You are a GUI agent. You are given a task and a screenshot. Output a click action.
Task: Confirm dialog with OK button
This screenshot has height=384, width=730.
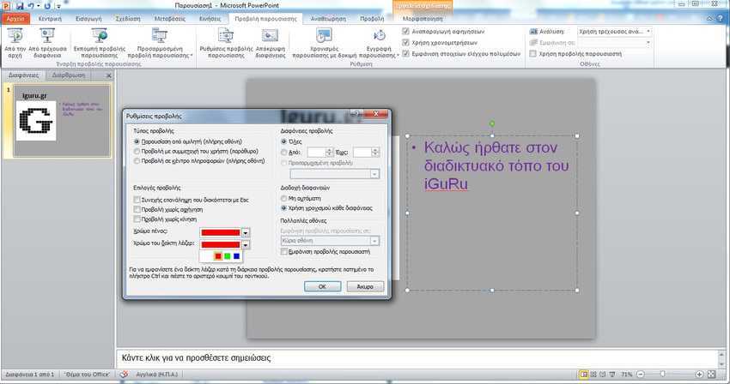(x=322, y=286)
